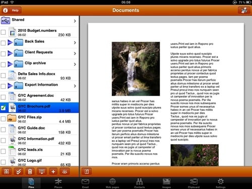Image resolution: width=252 pixels, height=189 pixels.
Task: Tick the GYC leads.xls checkbox
Action: 3,151
